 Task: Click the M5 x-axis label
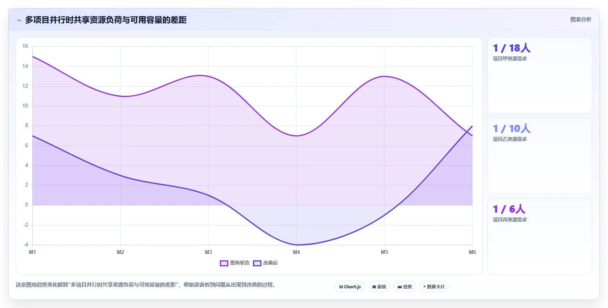384,252
